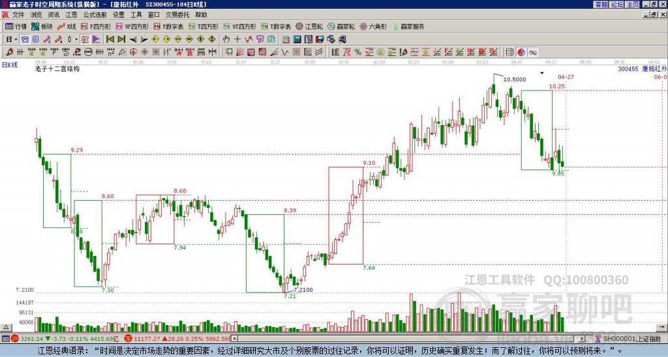This screenshot has width=668, height=357.
Task: Open the 文件 menu
Action: coord(18,15)
